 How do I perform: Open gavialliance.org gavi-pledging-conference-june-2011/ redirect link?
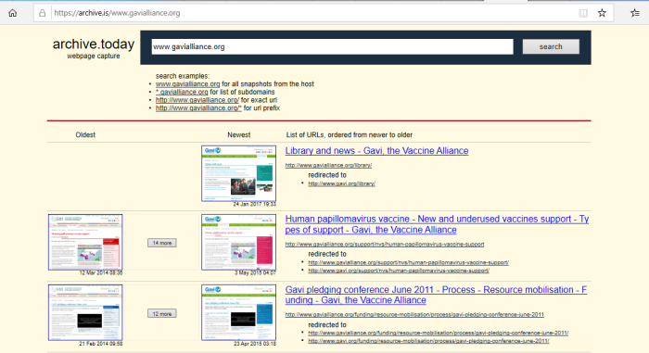(439, 333)
